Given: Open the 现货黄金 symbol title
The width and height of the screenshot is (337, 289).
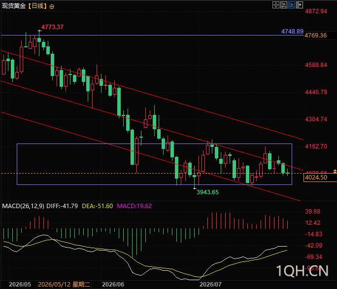Looking at the screenshot, I should [14, 6].
